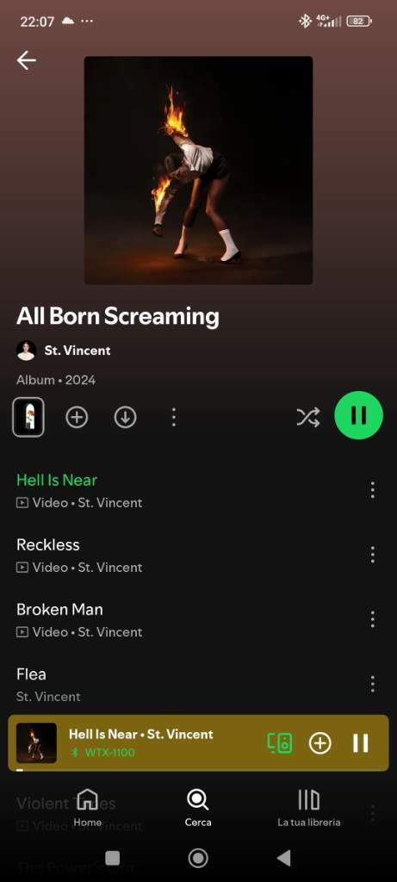
Task: Open options for Reckless track
Action: point(372,555)
